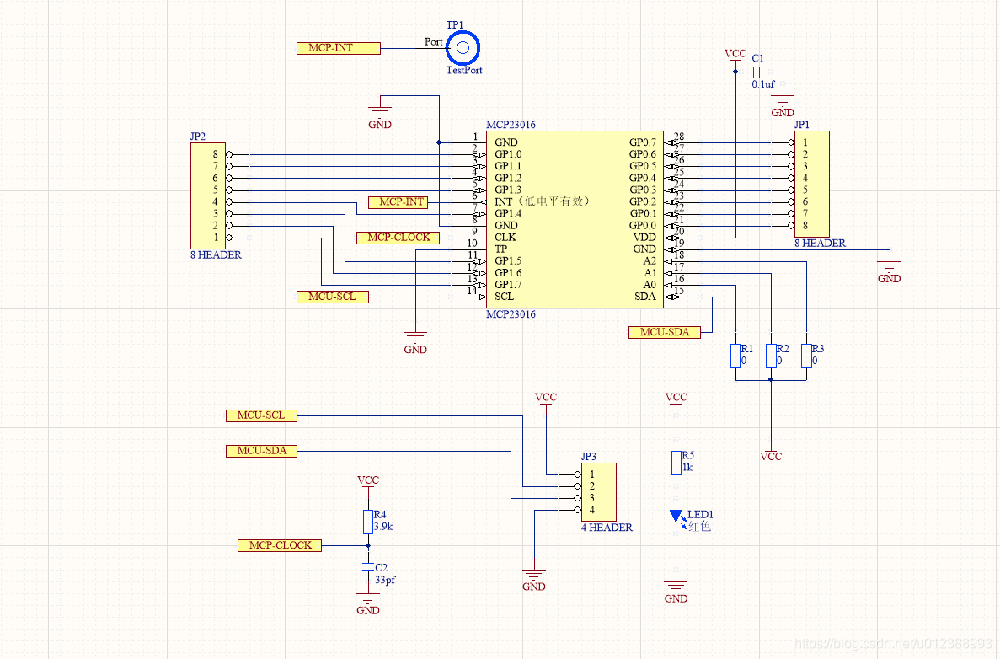Click the GND symbol above MCP23016 pin 1
Screen dimensions: 1000x659
pos(380,113)
